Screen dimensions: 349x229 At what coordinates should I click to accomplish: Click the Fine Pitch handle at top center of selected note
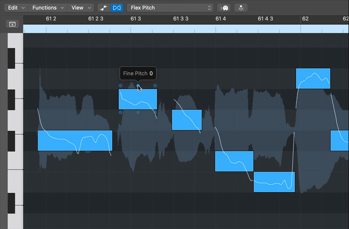click(138, 86)
